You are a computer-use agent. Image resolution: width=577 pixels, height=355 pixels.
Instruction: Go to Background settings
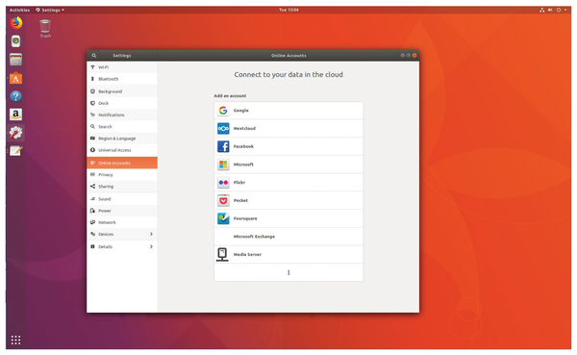point(122,91)
